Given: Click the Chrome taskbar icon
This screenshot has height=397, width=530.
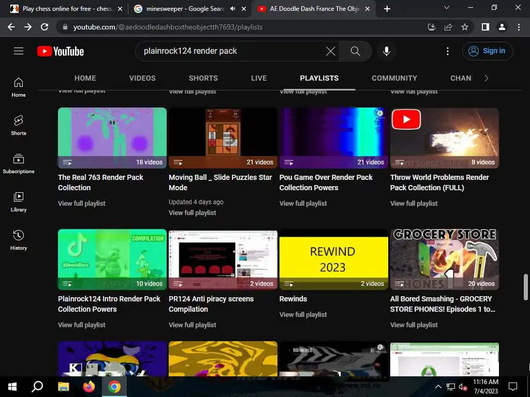Looking at the screenshot, I should pos(114,387).
